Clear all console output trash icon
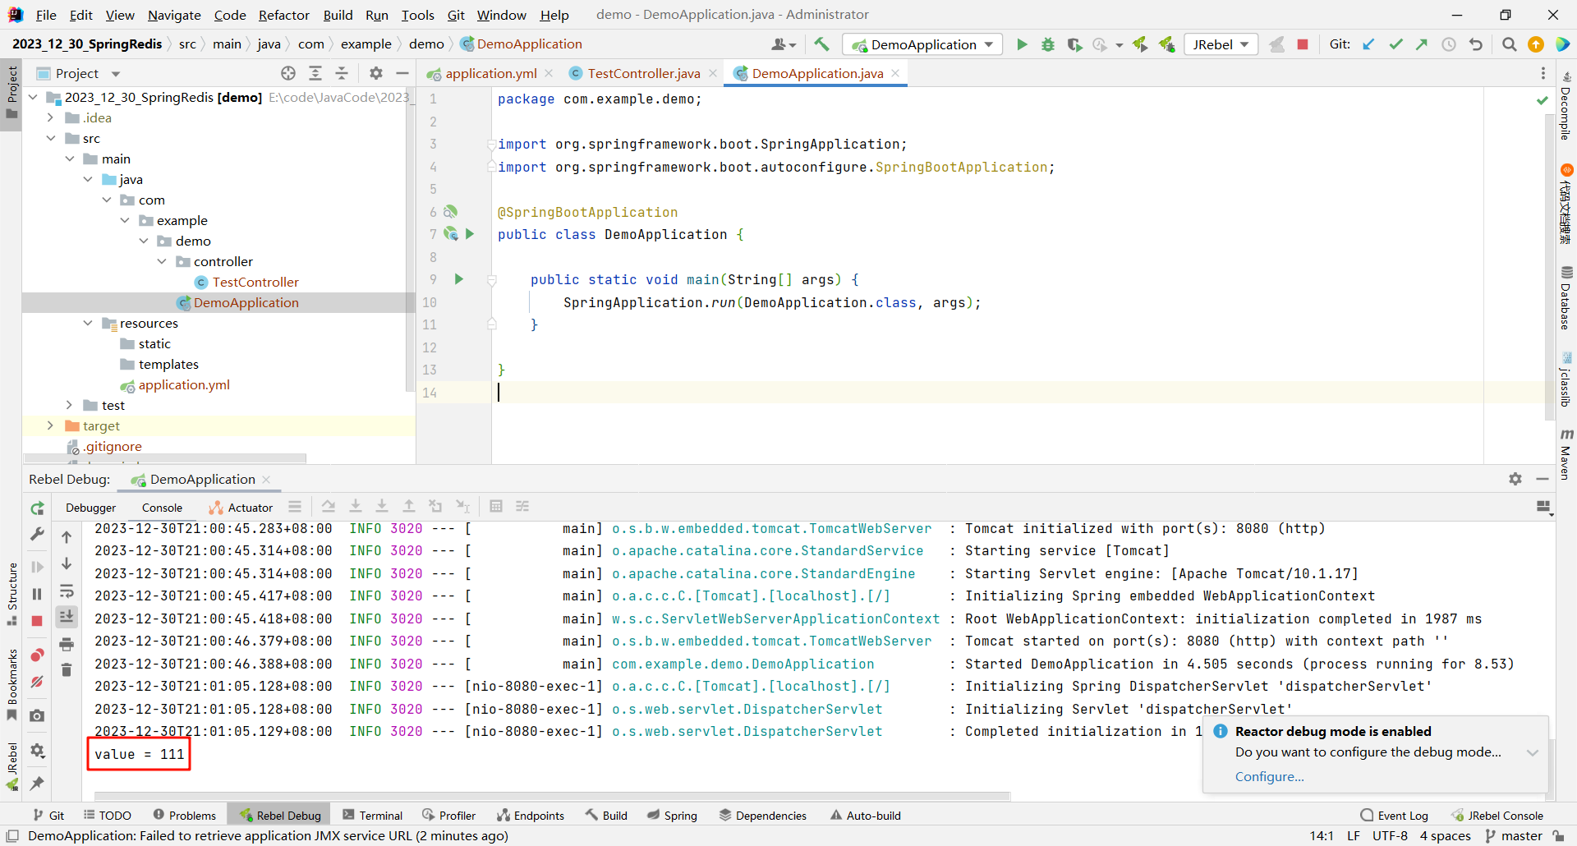The width and height of the screenshot is (1577, 846). tap(67, 670)
